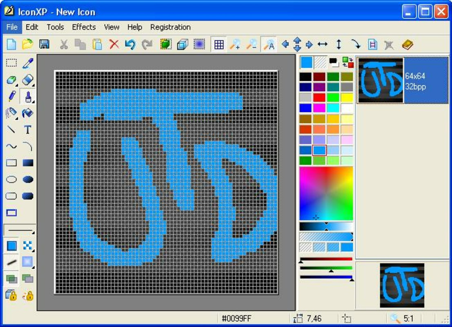Choose the yellow palette swatch
The image size is (452, 327).
(347, 97)
